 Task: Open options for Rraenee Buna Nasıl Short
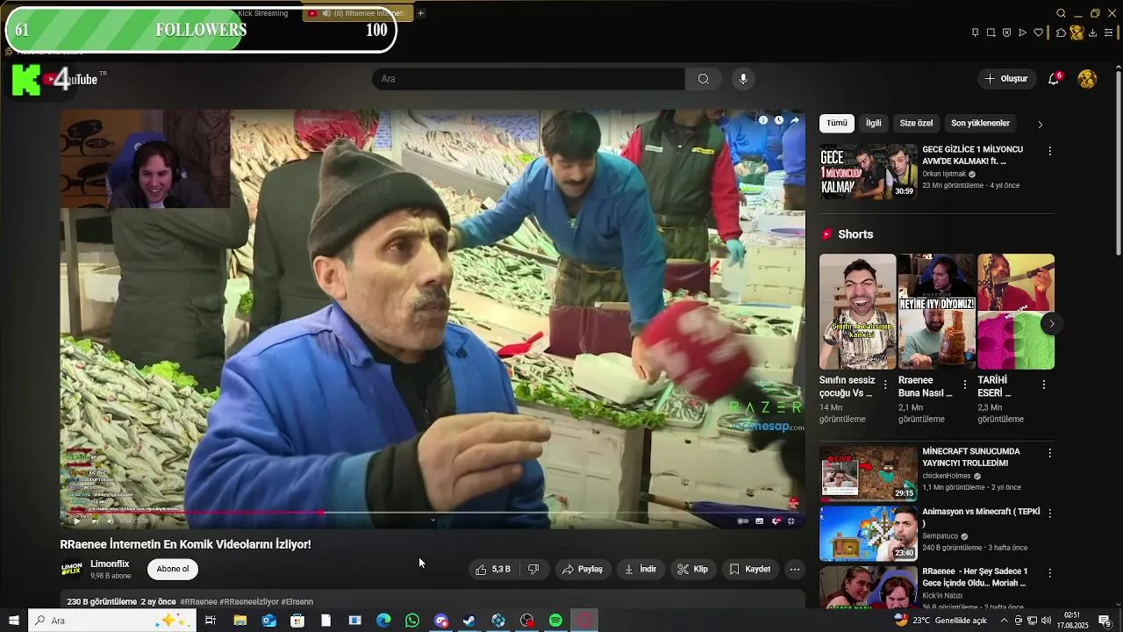point(965,384)
